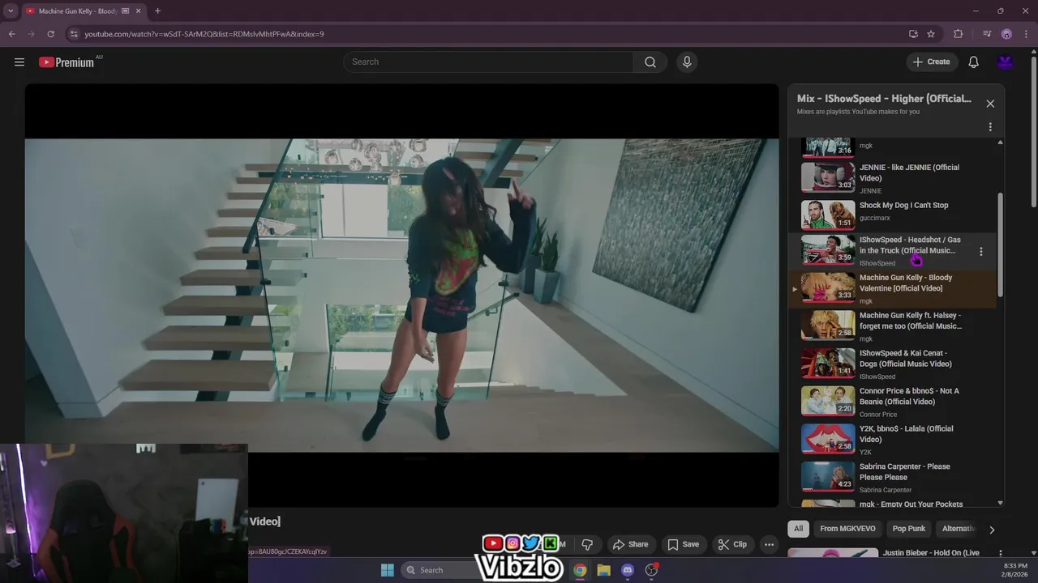Select the From MGKVEVO filter chip
The width and height of the screenshot is (1038, 583).
point(847,529)
